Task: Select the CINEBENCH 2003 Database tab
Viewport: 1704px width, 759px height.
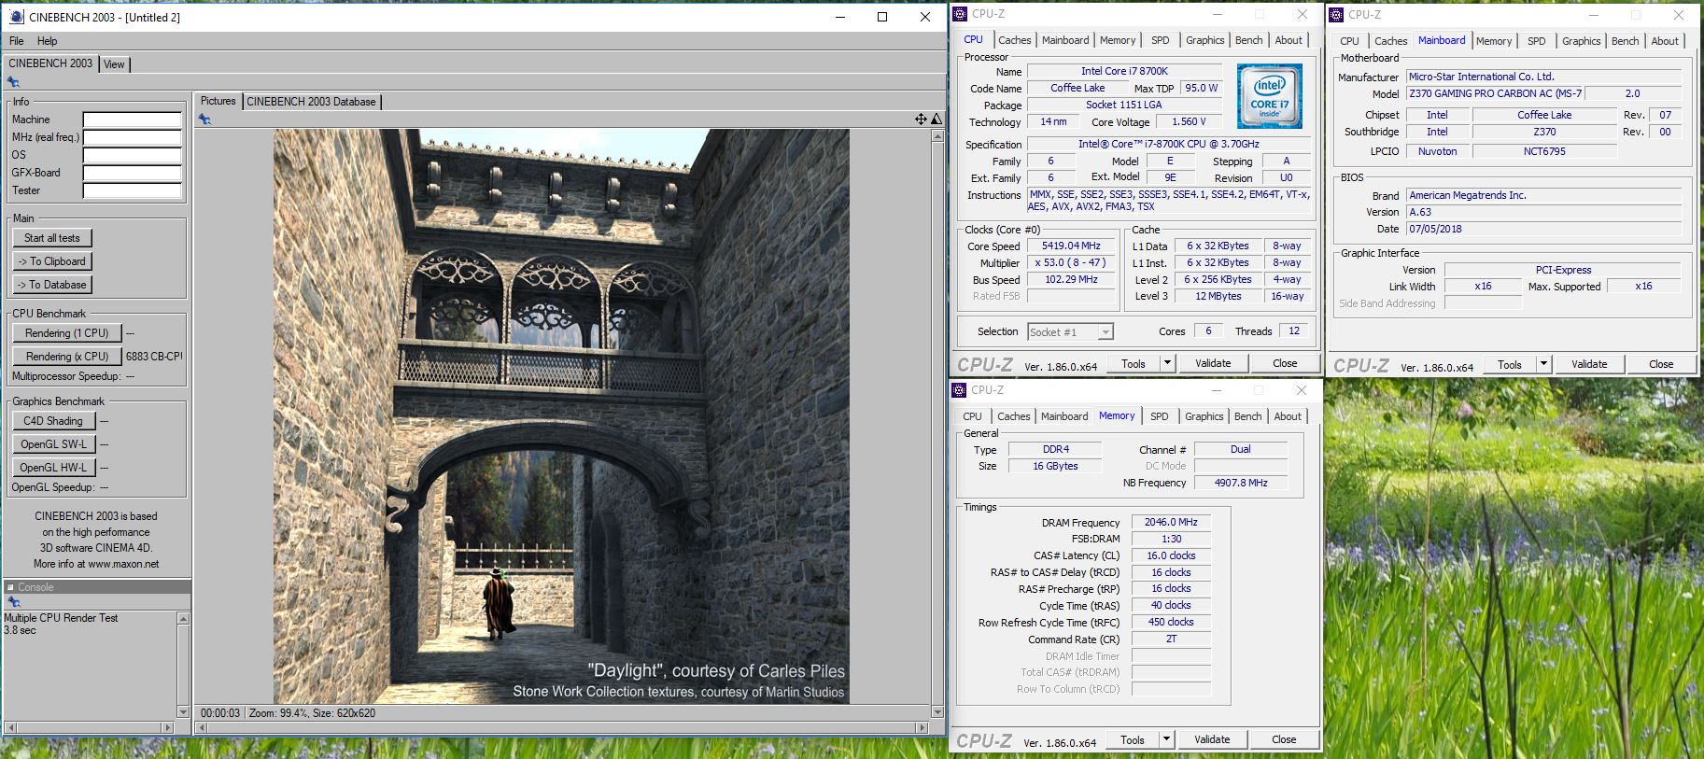Action: pyautogui.click(x=311, y=102)
